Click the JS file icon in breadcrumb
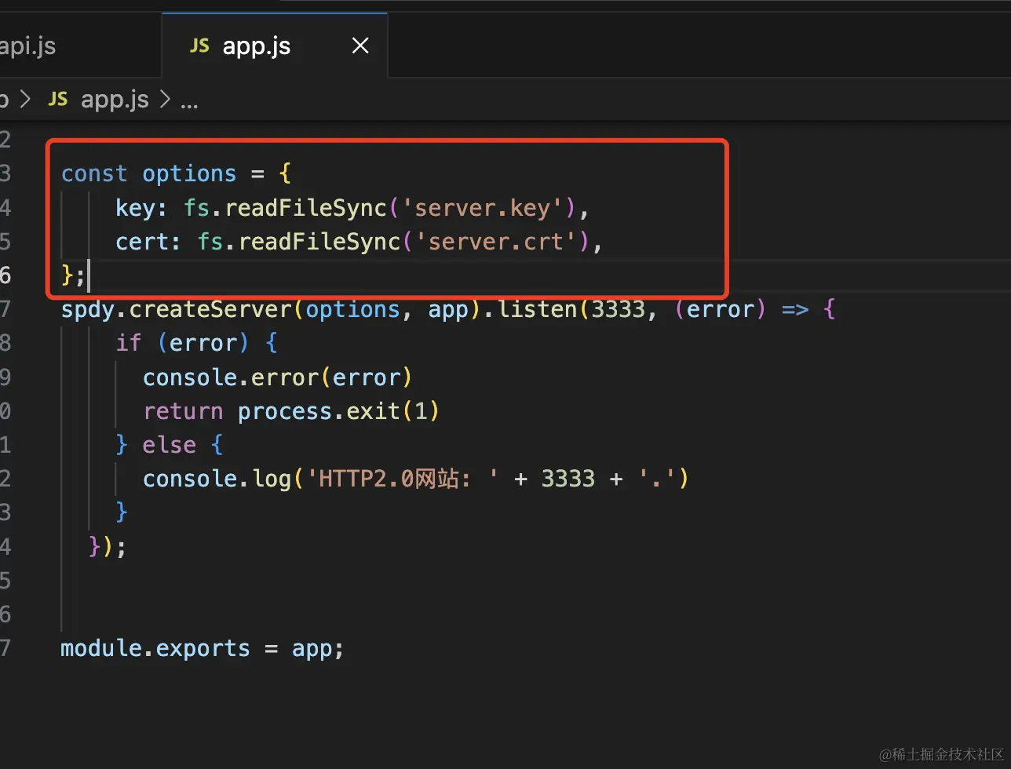This screenshot has height=769, width=1011. 58,100
